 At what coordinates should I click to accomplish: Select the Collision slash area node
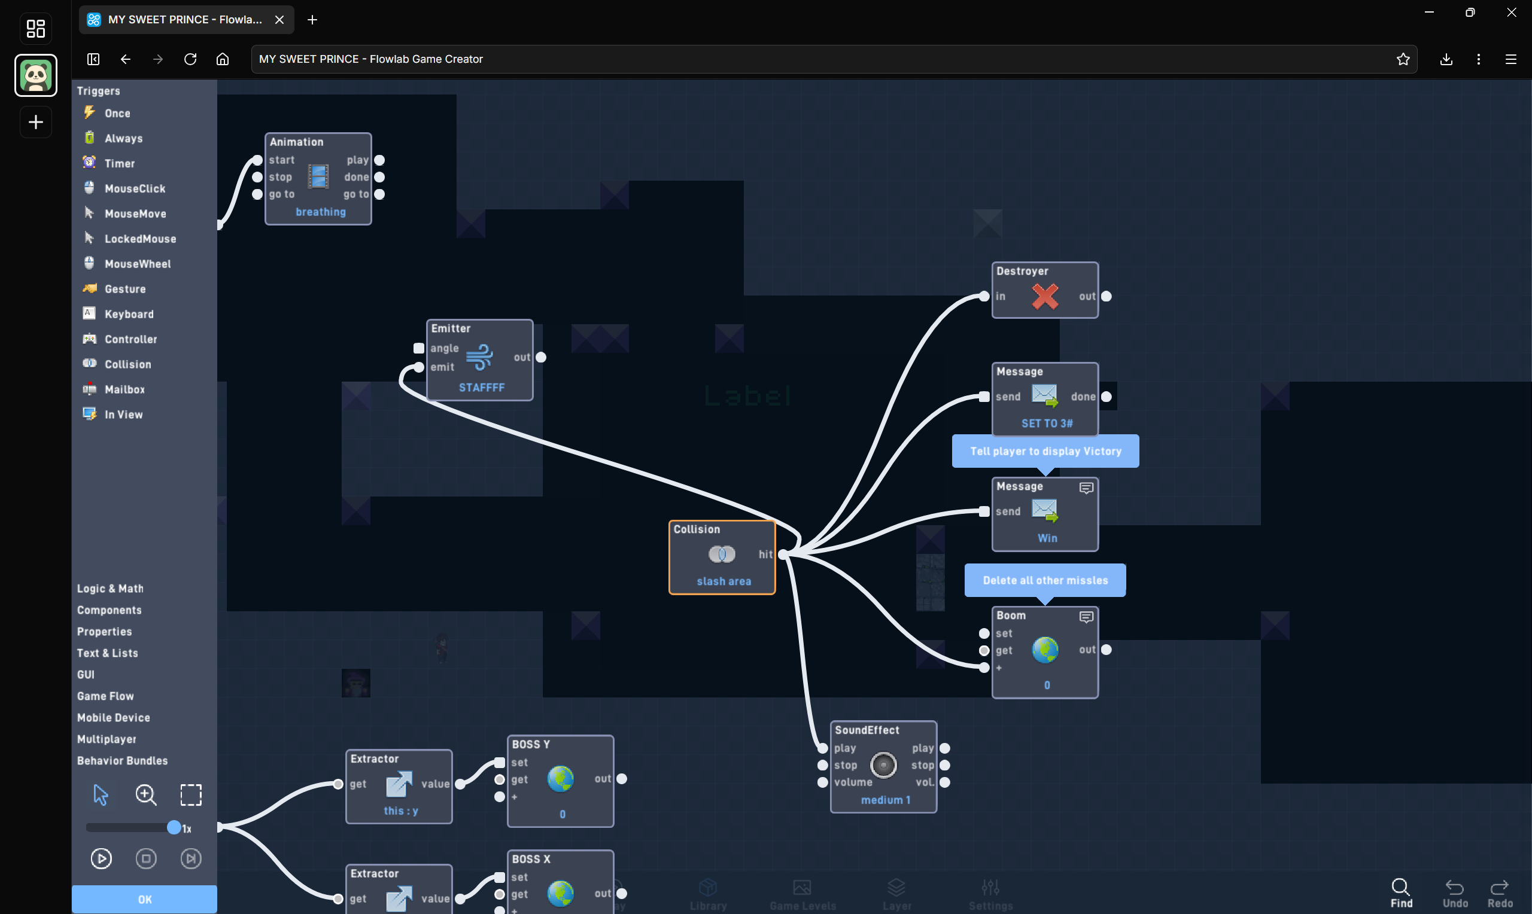point(722,557)
